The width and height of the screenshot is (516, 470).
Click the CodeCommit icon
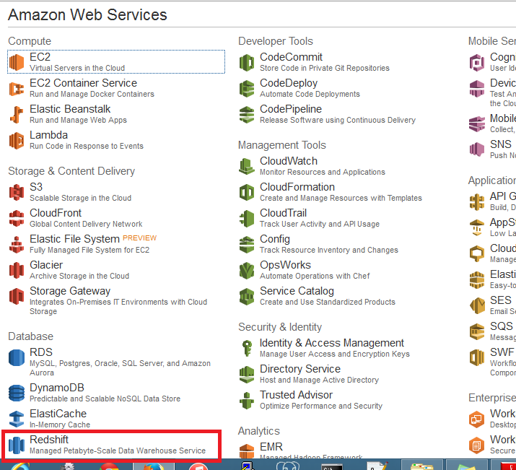tap(247, 62)
